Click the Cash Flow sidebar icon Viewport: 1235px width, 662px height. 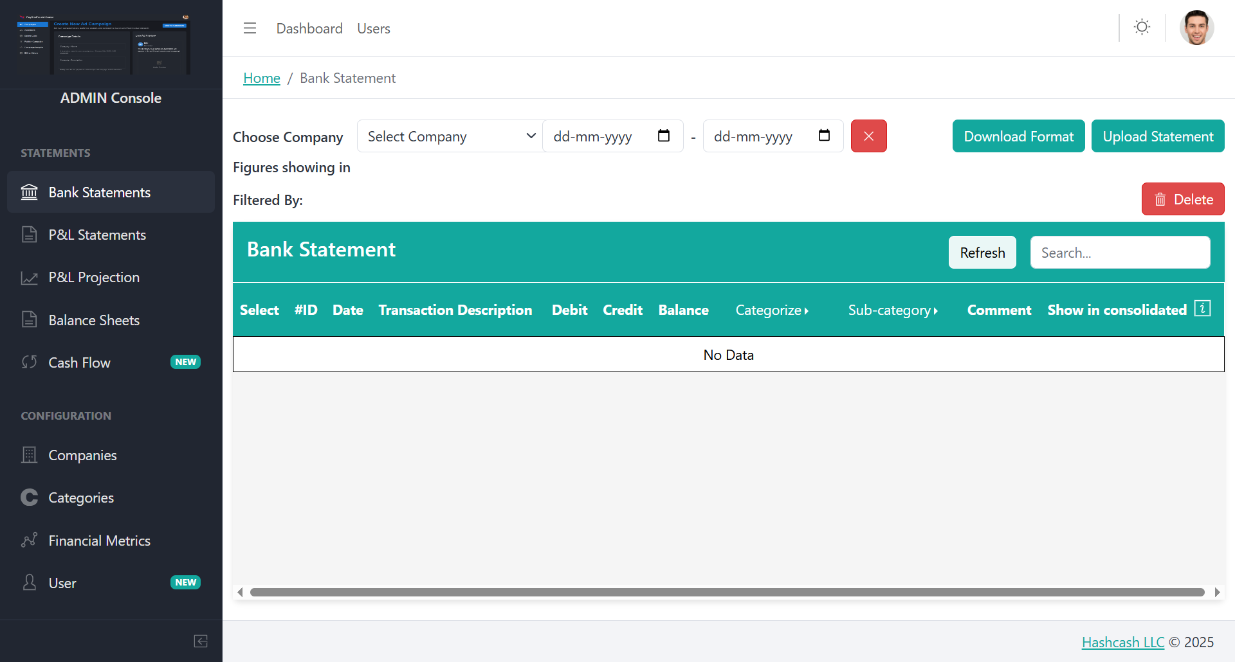click(29, 362)
